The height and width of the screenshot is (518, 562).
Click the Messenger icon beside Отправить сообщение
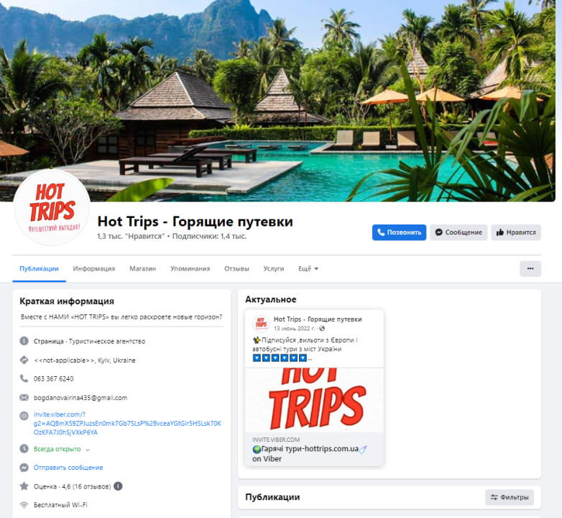point(24,468)
